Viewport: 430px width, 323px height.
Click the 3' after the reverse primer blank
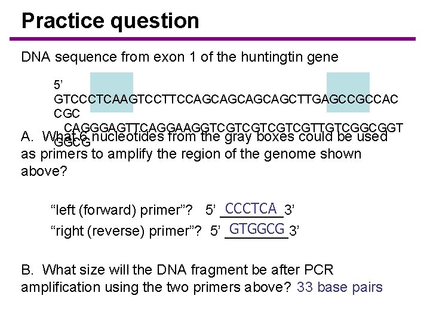click(x=294, y=231)
